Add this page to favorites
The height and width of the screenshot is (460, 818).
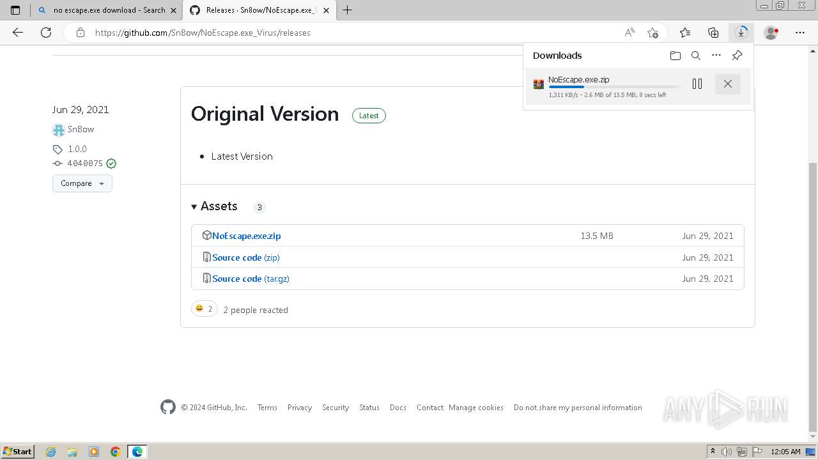(652, 33)
